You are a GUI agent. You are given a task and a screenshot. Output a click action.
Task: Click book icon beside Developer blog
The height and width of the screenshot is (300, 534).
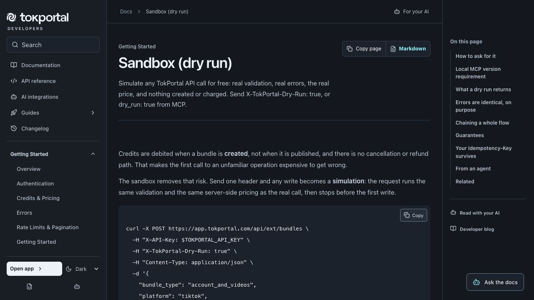coord(453,229)
